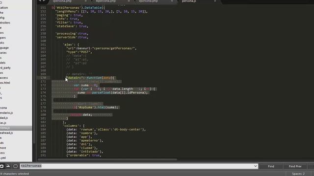Open calendario.js file in the sidebar
Image resolution: width=314 pixels, height=176 pixels.
coord(6,113)
